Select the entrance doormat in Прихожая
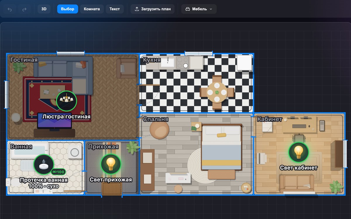The image size is (351, 219). click(x=112, y=189)
